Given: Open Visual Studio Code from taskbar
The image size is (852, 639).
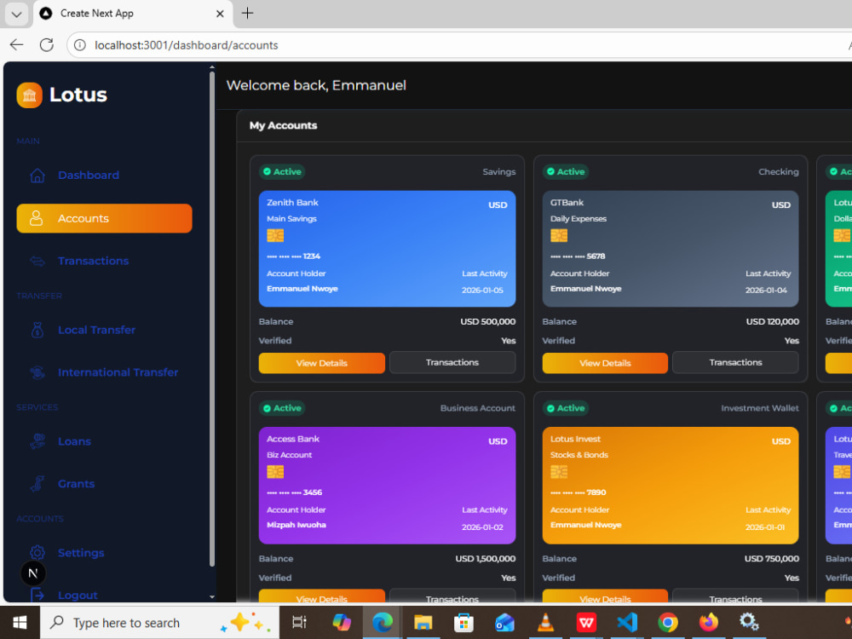Looking at the screenshot, I should click(x=627, y=622).
